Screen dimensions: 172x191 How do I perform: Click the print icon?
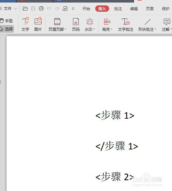tap(41, 9)
